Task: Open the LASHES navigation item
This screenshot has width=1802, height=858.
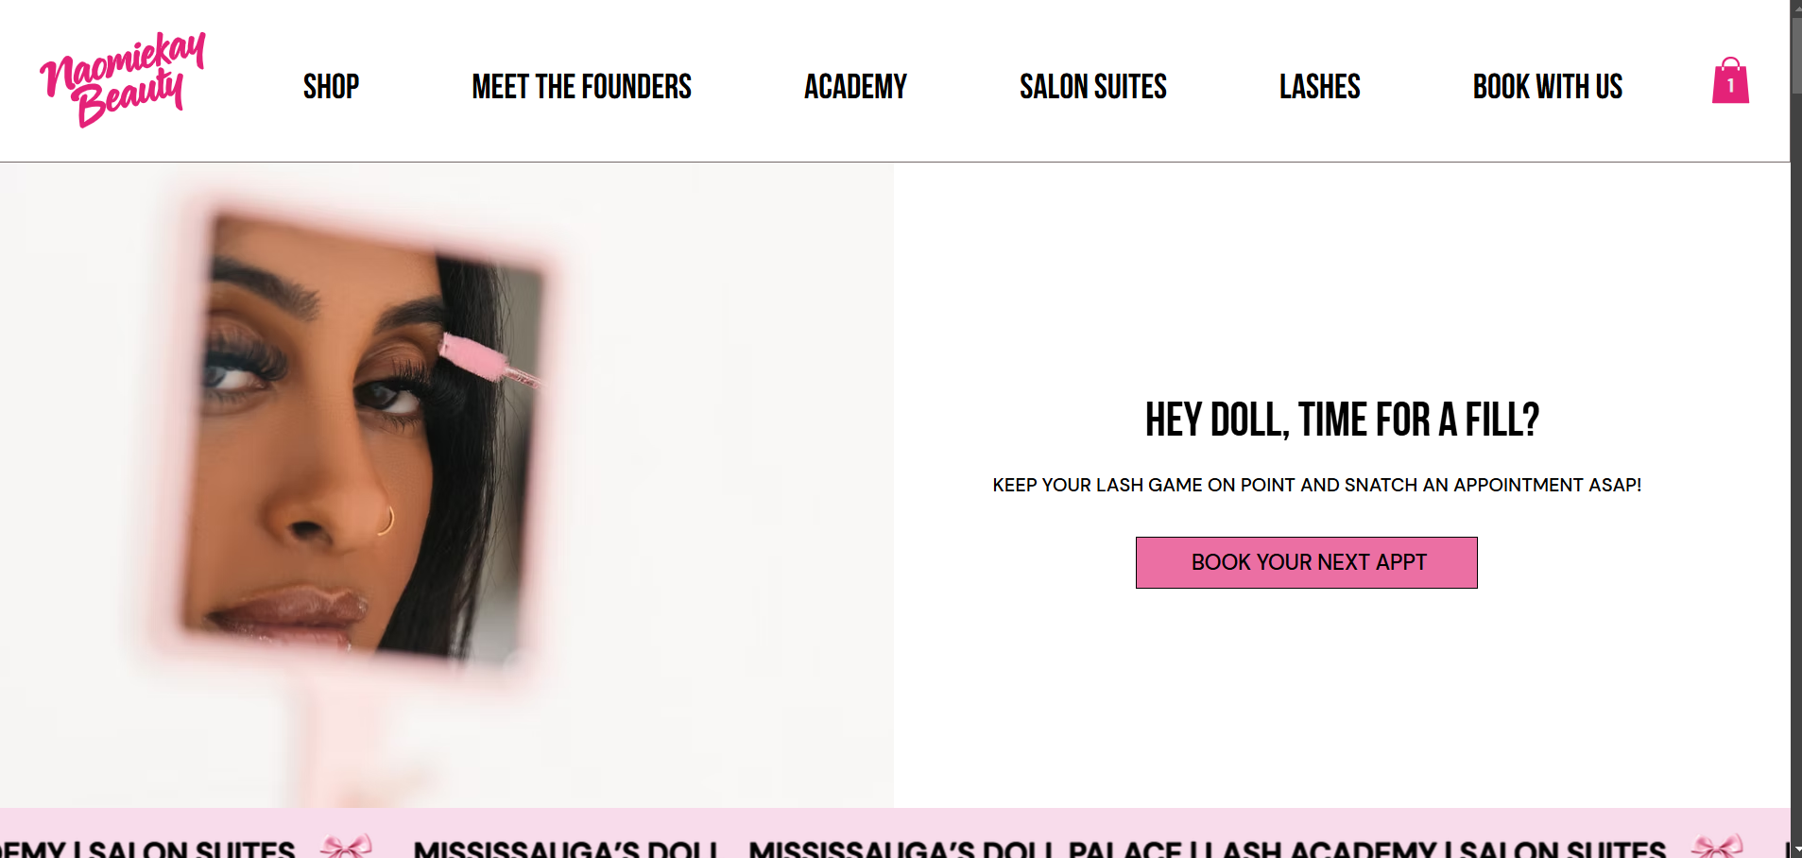Action: (x=1320, y=87)
